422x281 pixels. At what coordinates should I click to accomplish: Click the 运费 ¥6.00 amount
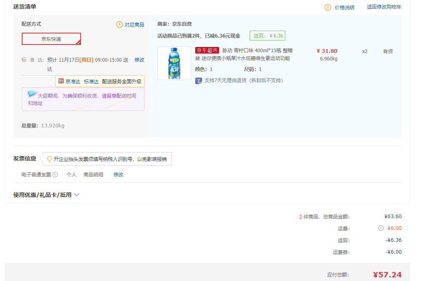click(x=394, y=228)
